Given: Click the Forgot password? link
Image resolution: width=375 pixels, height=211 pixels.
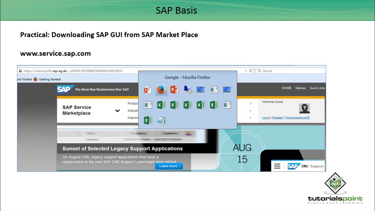Looking at the screenshot, I should tap(297, 118).
